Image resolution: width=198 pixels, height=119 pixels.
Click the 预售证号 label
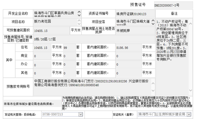tap(138, 5)
